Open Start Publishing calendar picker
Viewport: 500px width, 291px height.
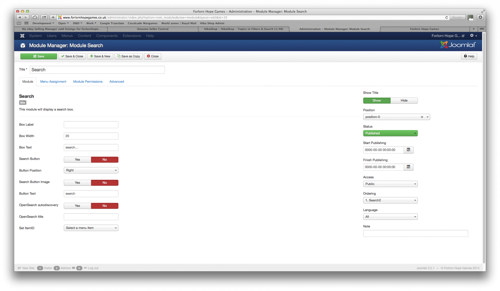click(408, 150)
